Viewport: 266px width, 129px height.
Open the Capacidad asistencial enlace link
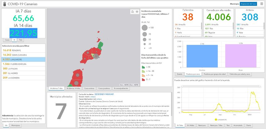(x=99, y=99)
